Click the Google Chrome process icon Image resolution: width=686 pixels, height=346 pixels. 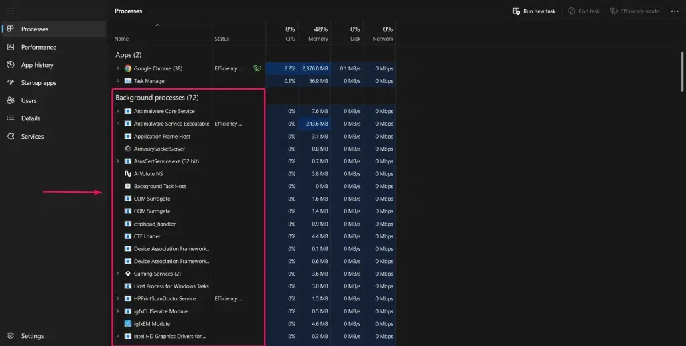point(128,68)
